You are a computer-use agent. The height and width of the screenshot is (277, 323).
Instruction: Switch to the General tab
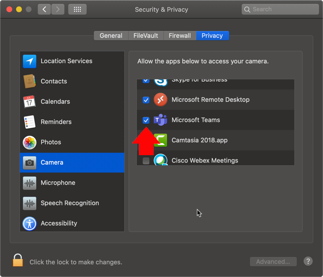coord(111,36)
